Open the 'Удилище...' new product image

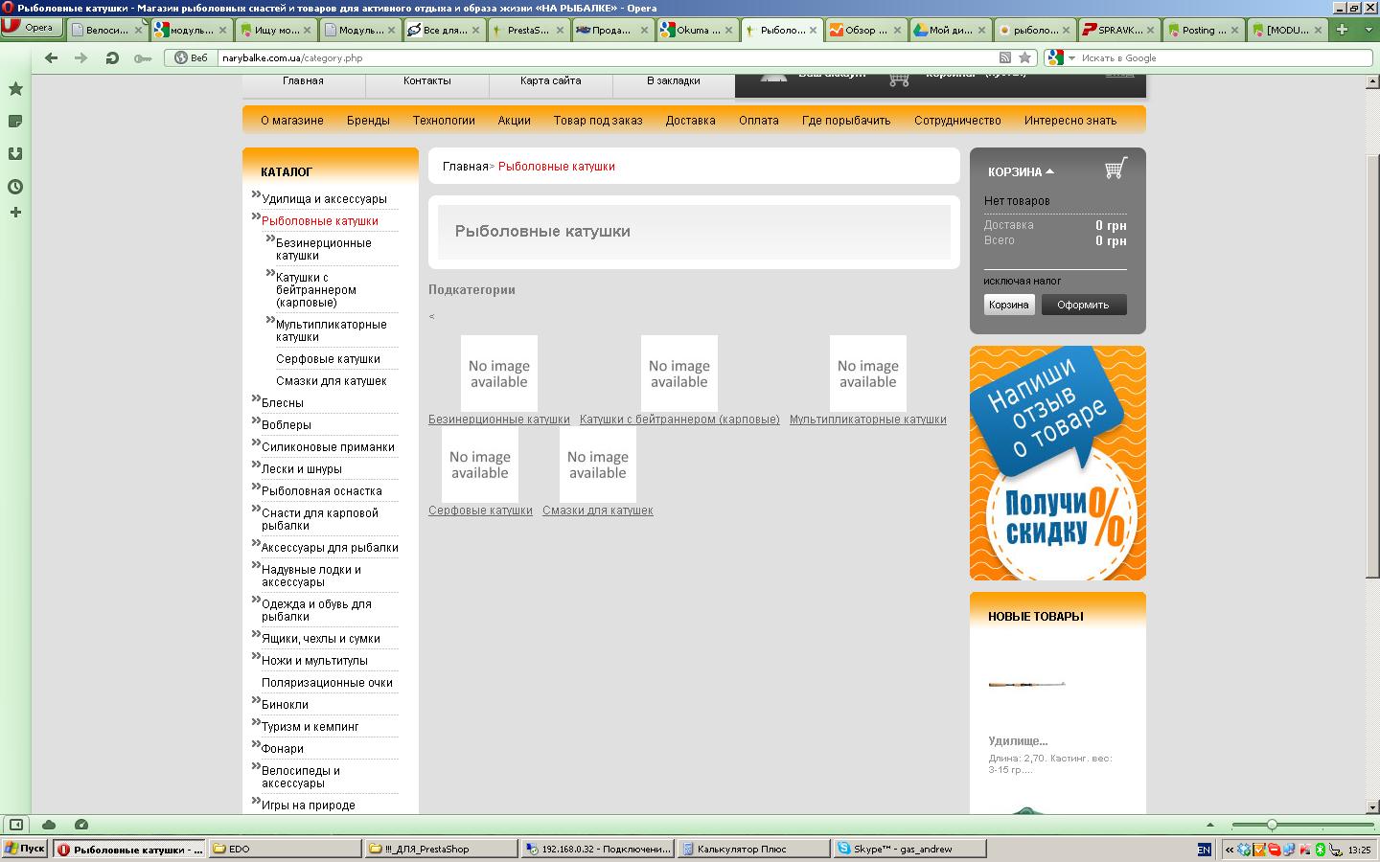(1027, 684)
